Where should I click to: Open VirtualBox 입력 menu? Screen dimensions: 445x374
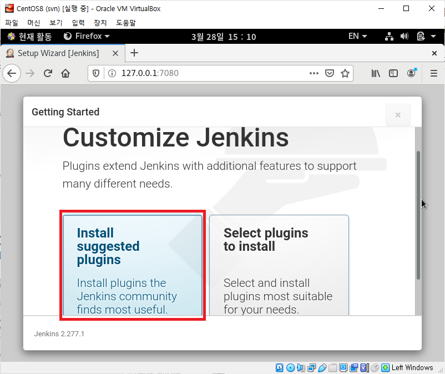click(x=78, y=22)
